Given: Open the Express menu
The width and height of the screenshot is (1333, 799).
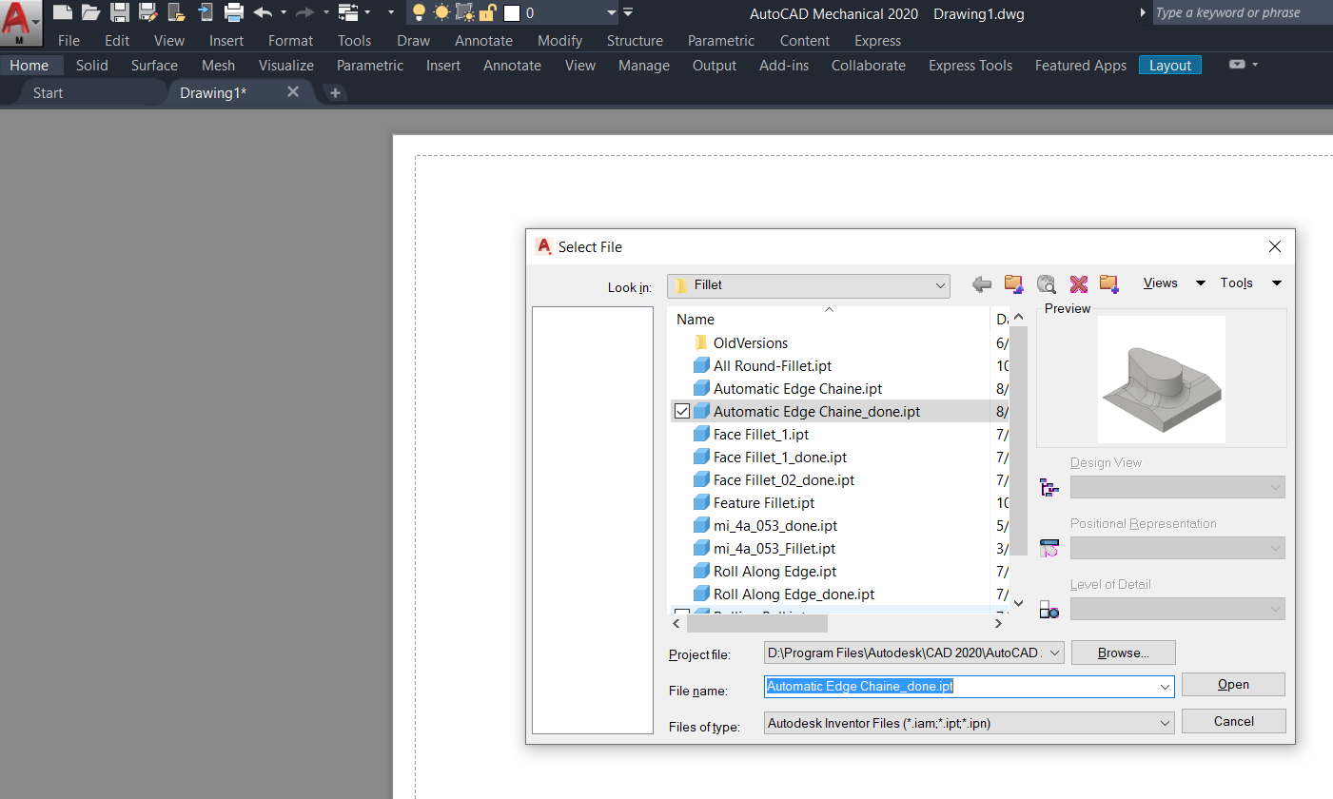Looking at the screenshot, I should tap(877, 41).
